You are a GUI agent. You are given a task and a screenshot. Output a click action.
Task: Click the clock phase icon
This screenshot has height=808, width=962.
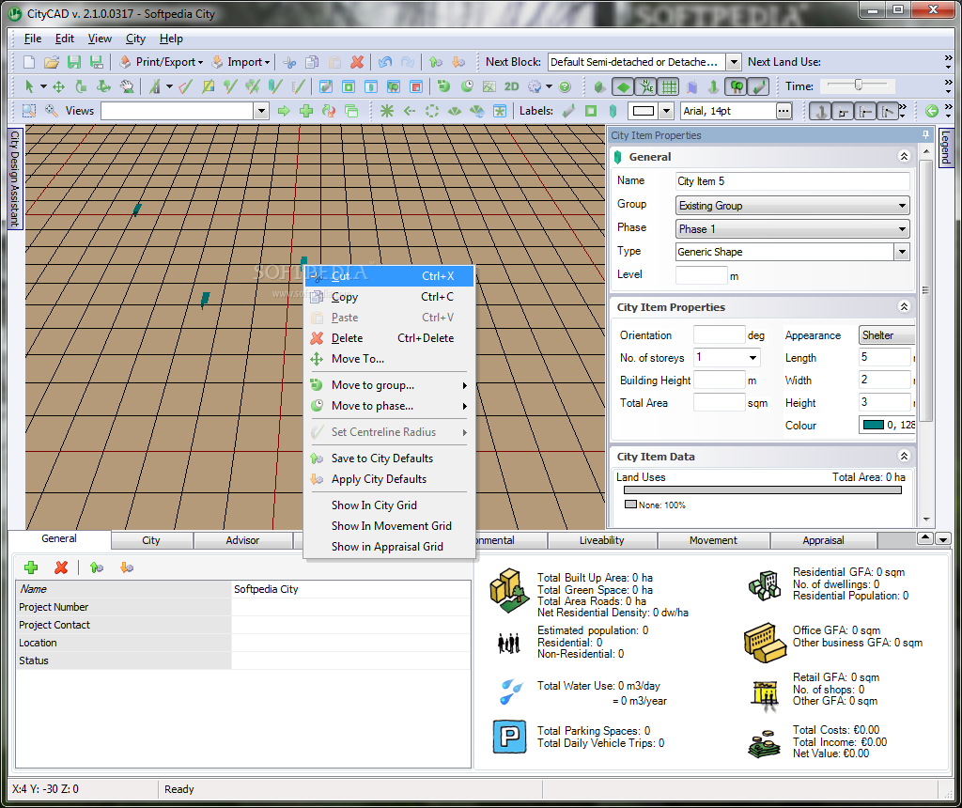467,86
